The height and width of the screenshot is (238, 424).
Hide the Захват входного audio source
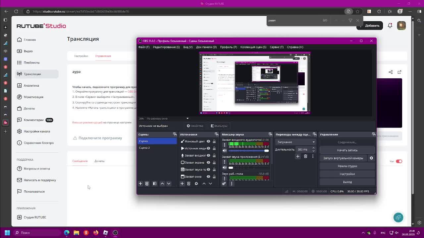pyautogui.click(x=208, y=155)
